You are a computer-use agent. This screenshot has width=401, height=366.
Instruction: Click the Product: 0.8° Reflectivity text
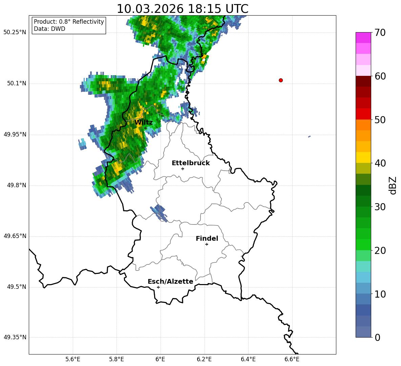click(x=69, y=22)
